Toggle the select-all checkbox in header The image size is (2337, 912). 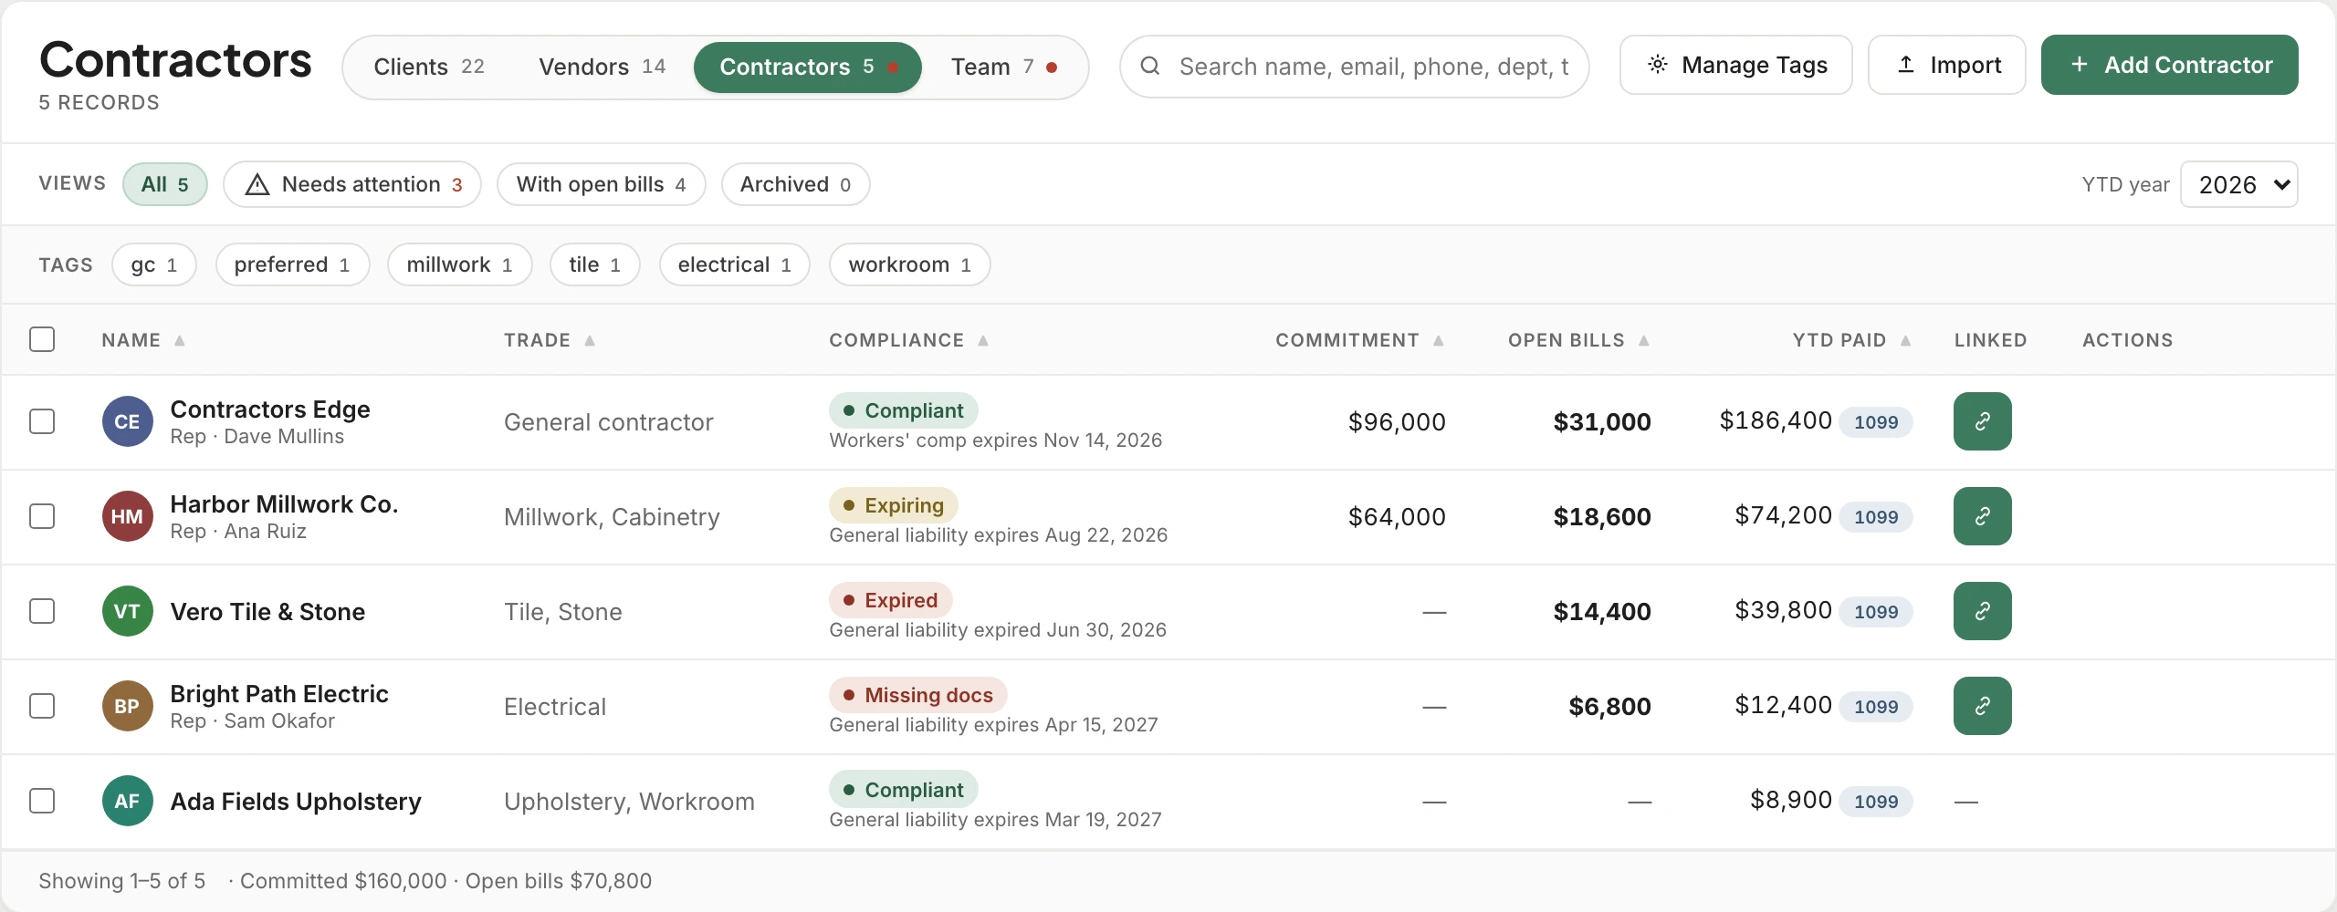[42, 339]
